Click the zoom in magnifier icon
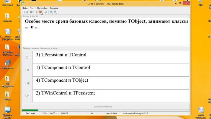Viewport: 211px width, 119px height. coord(51,12)
